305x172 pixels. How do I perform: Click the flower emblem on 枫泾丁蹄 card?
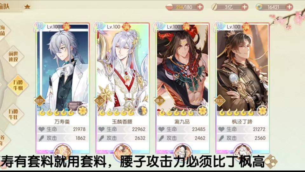click(262, 111)
